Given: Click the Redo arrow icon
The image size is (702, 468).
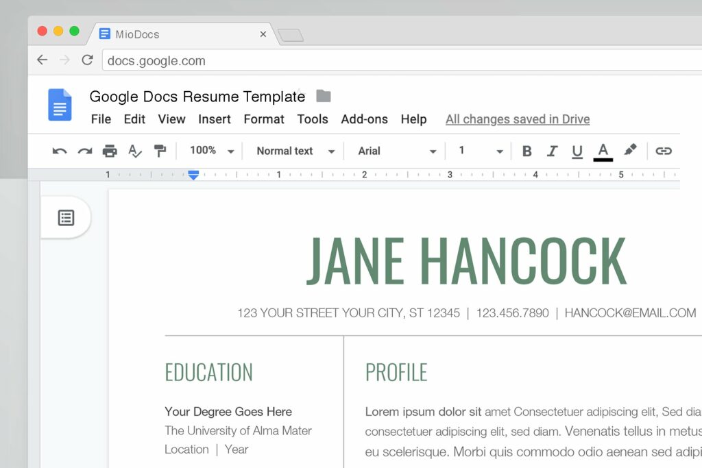Looking at the screenshot, I should coord(85,151).
